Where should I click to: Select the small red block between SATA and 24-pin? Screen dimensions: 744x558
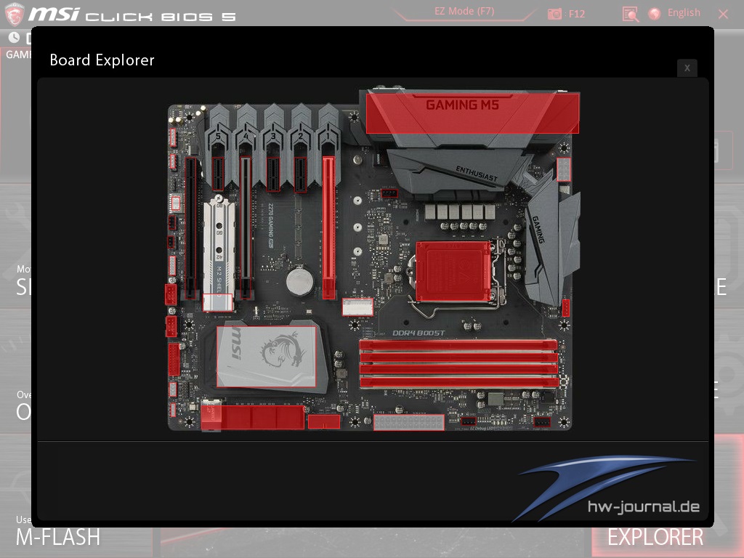pos(323,422)
